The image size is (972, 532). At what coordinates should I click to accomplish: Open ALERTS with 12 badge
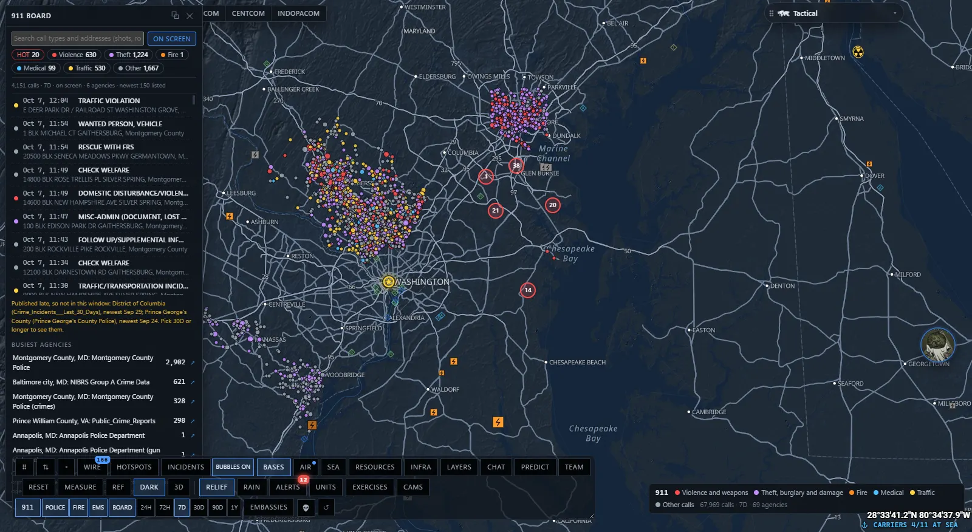[x=288, y=487]
